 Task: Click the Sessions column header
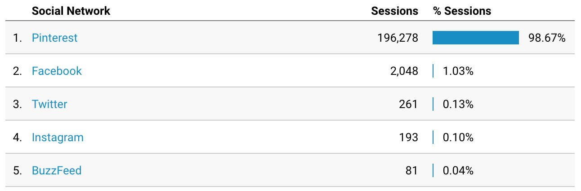point(395,11)
